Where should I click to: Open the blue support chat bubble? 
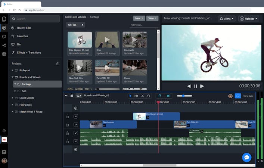[x=247, y=158]
